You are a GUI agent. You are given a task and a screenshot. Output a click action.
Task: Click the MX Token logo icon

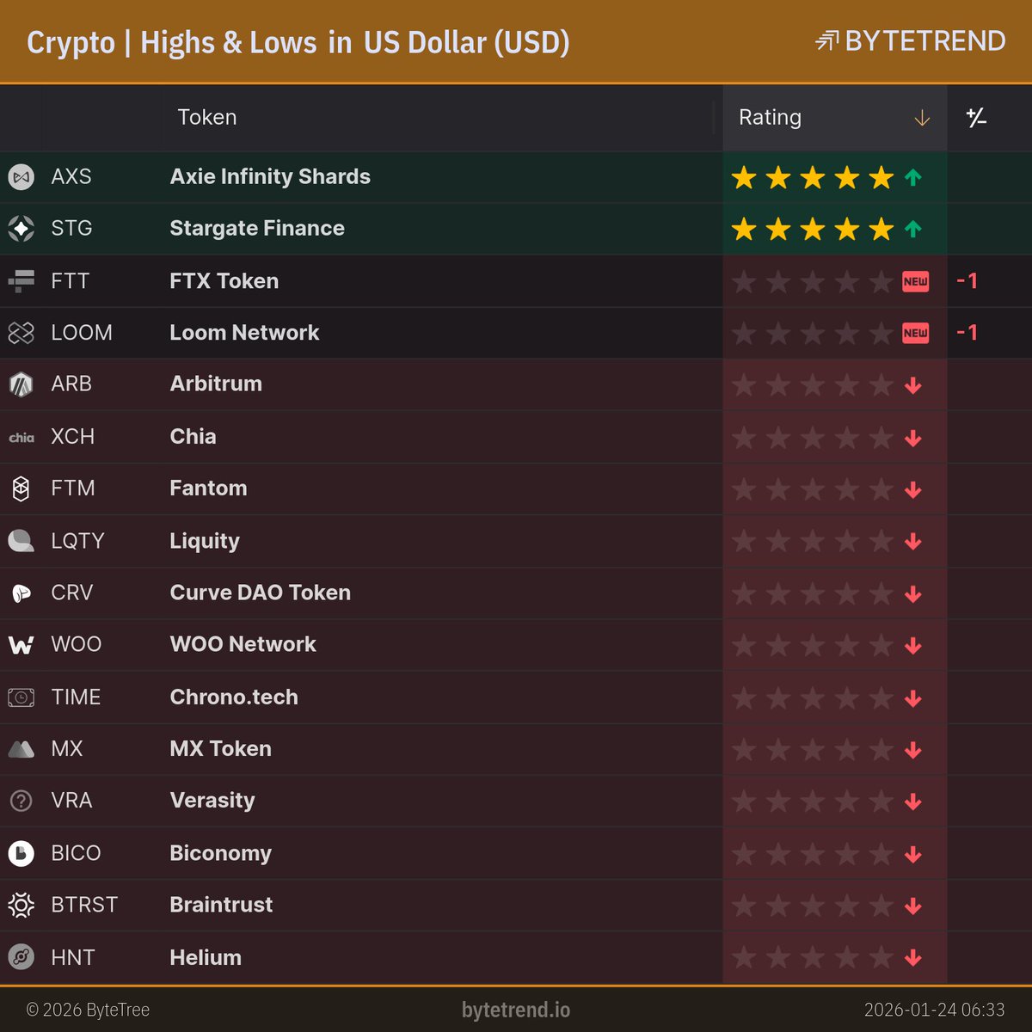21,749
